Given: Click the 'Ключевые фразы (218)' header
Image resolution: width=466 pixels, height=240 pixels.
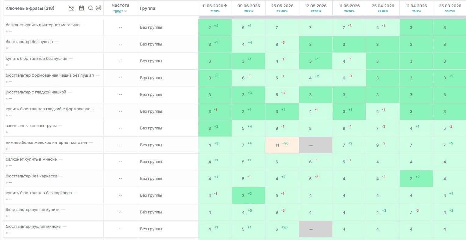Looking at the screenshot, I should click(x=30, y=8).
